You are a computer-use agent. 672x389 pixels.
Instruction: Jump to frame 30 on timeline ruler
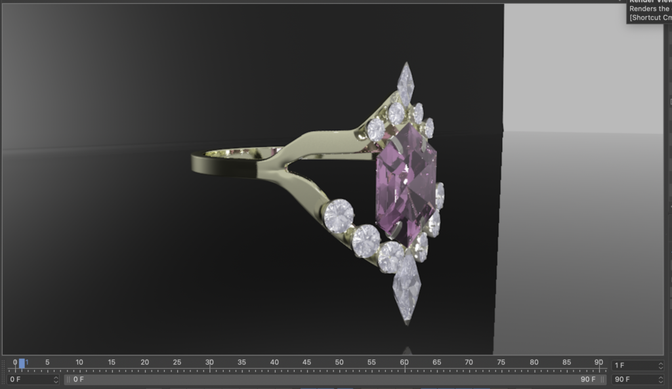click(x=209, y=364)
